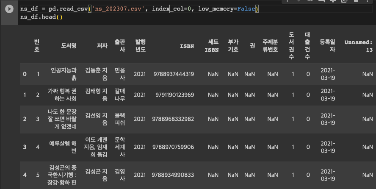This screenshot has width=376, height=189.
Task: Click row index 4 of the dataframe
Action: (x=25, y=175)
